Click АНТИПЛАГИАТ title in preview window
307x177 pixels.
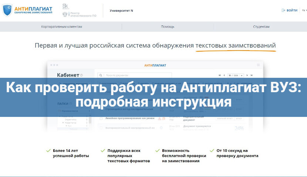tap(155, 65)
